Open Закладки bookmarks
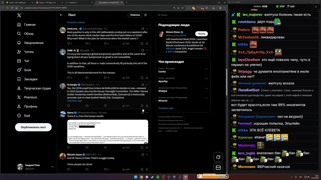Screen dimensions: 321x180 pos(27,79)
